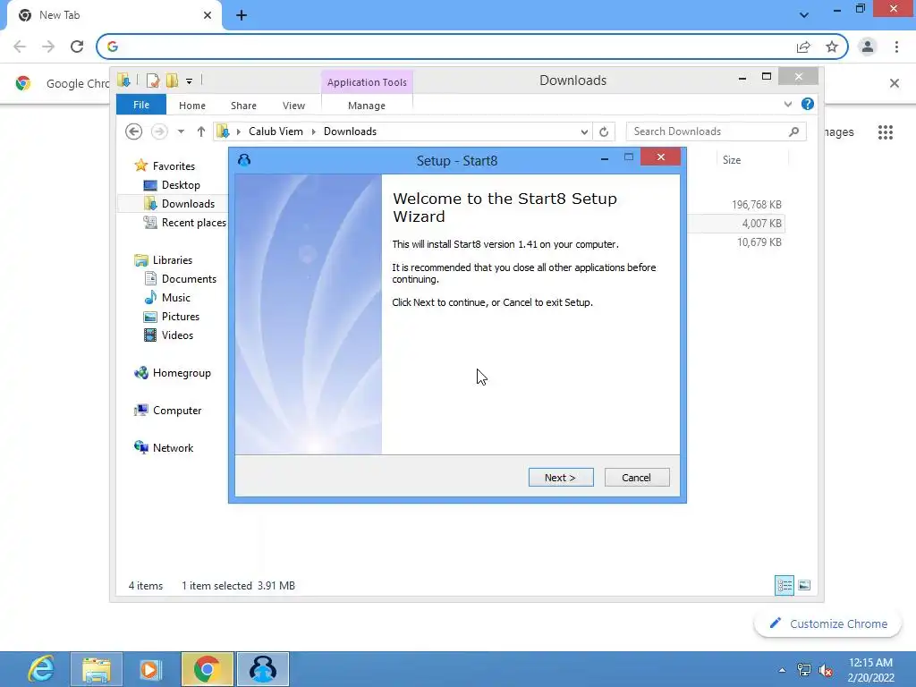
Task: Open File tab in Downloads window
Action: (x=140, y=105)
